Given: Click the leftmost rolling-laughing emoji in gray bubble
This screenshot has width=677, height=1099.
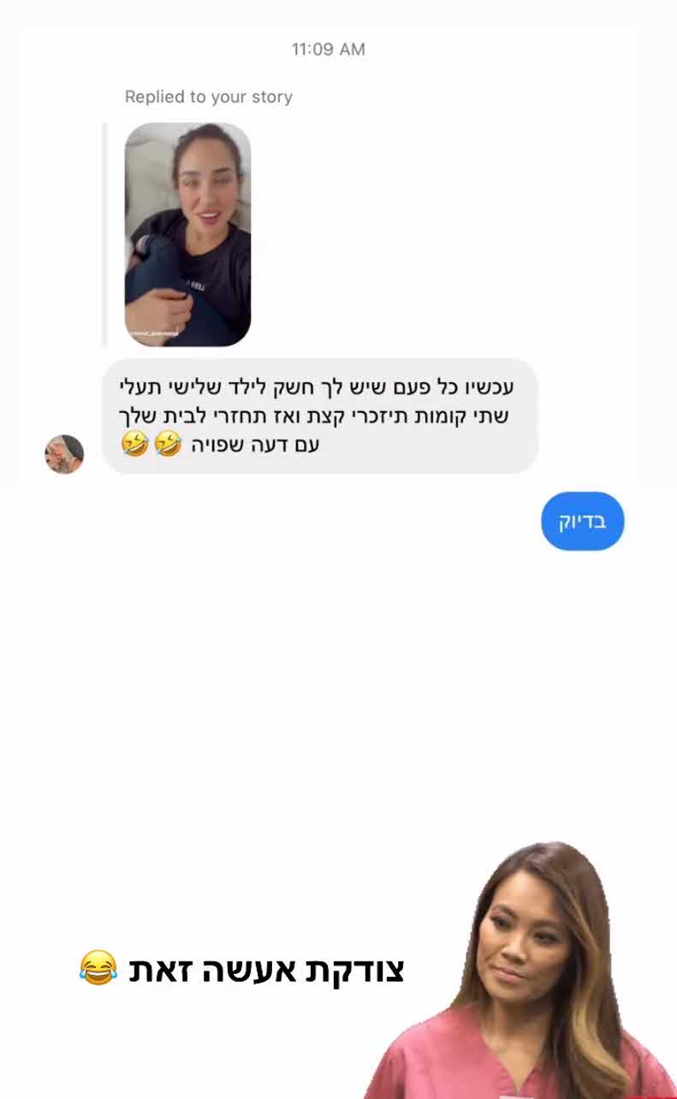Looking at the screenshot, I should (x=134, y=444).
